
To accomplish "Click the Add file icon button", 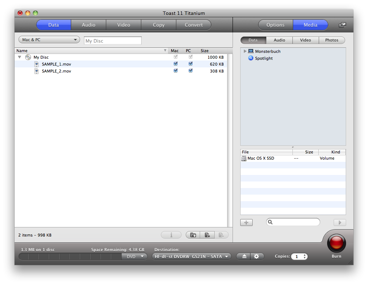I will pos(207,235).
